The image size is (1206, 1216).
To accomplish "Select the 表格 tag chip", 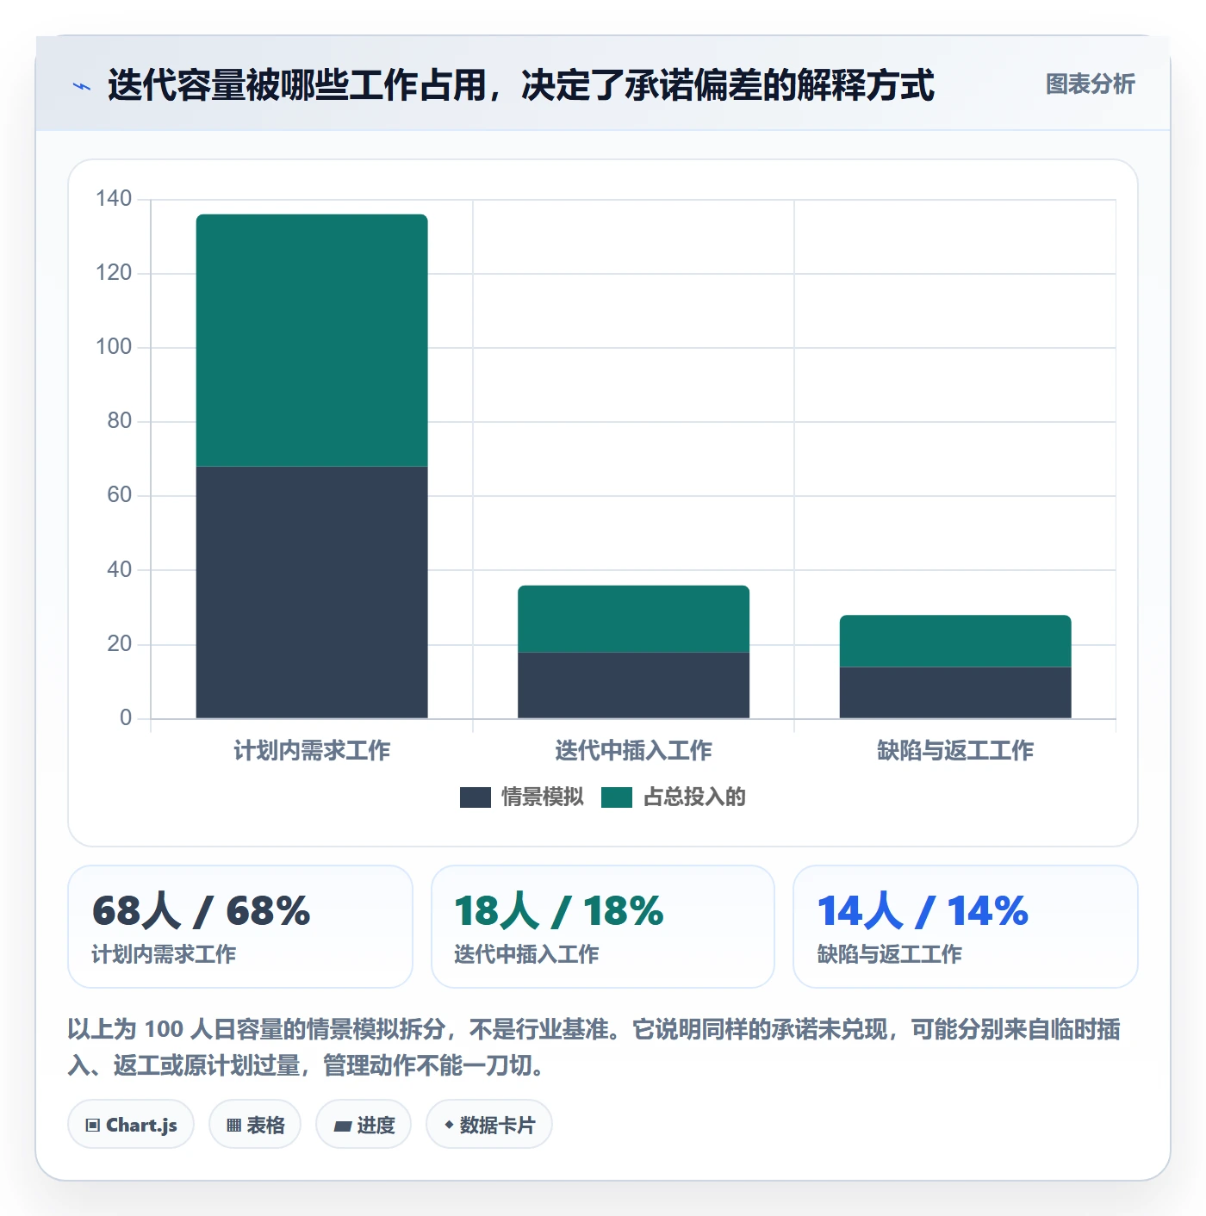I will 255,1125.
